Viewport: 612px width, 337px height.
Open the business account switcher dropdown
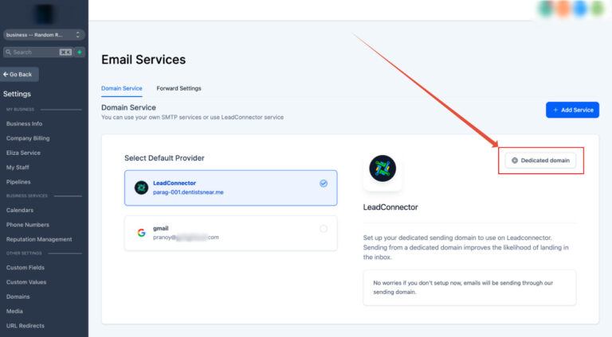coord(44,35)
